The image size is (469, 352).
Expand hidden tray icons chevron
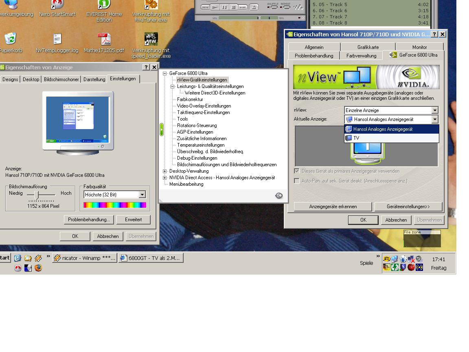tap(378, 256)
